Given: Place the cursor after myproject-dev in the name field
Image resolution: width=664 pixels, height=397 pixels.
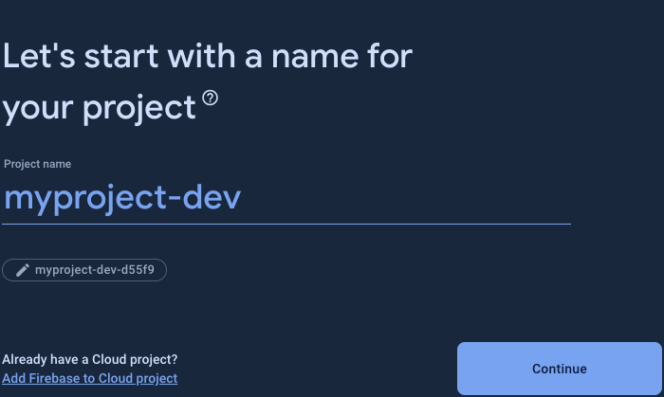Looking at the screenshot, I should click(x=244, y=198).
